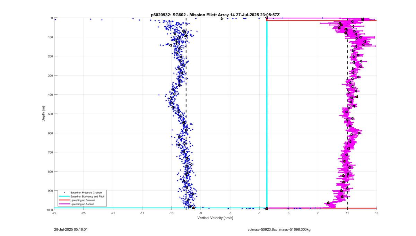Click the depth tick label '400'
The width and height of the screenshot is (416, 236).
click(50, 95)
